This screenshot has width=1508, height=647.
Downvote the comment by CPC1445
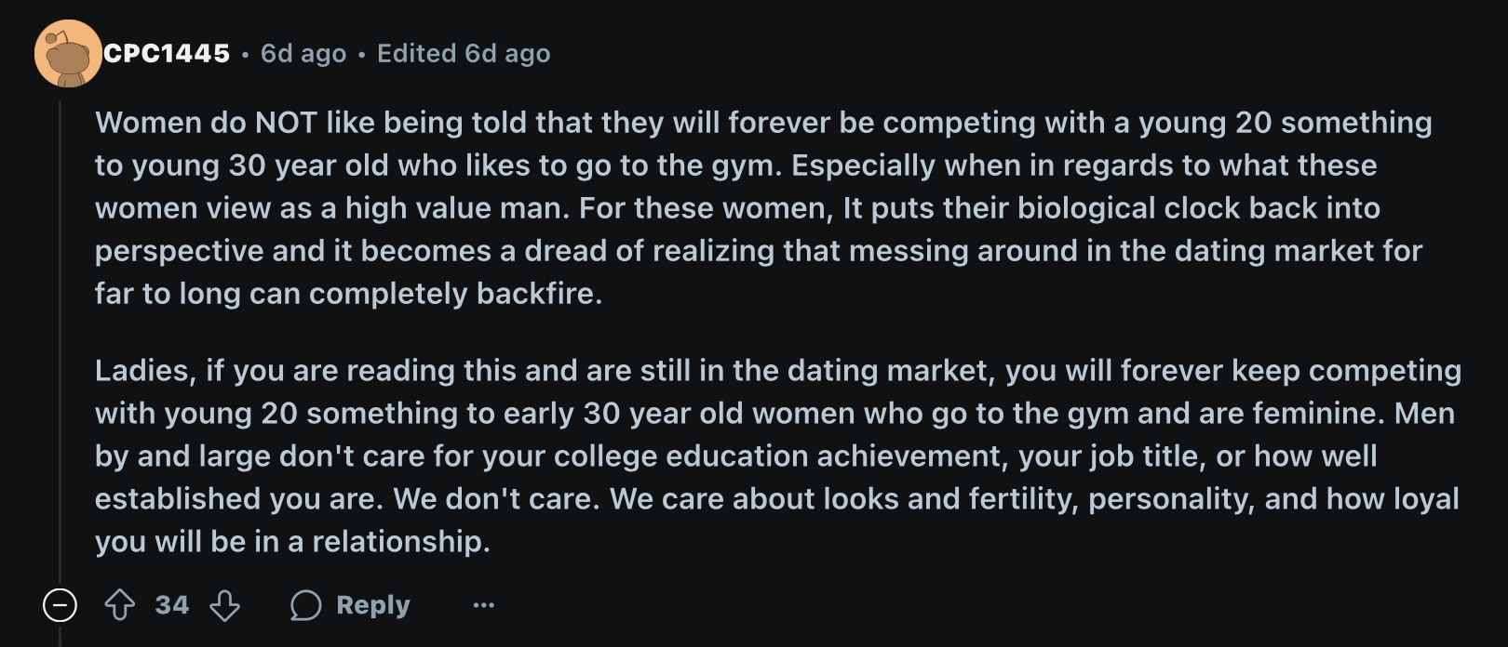[x=224, y=605]
